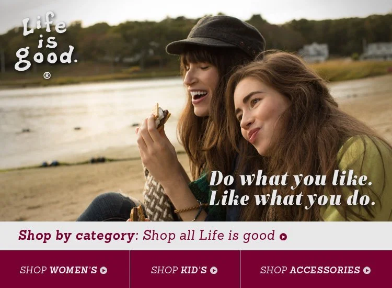Click the arrow icon after Shop all Life is good
The width and height of the screenshot is (392, 288).
point(283,237)
